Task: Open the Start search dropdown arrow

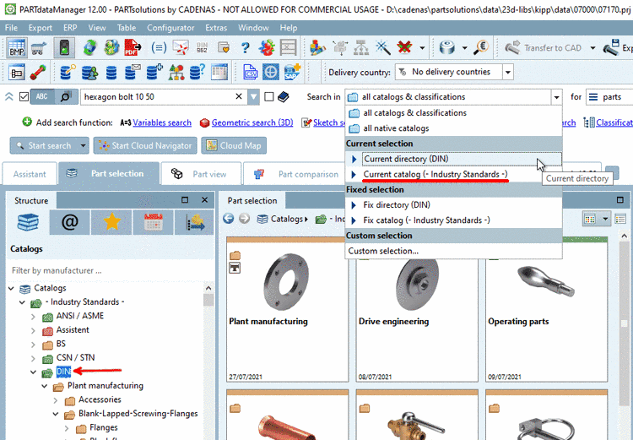Action: pos(83,145)
